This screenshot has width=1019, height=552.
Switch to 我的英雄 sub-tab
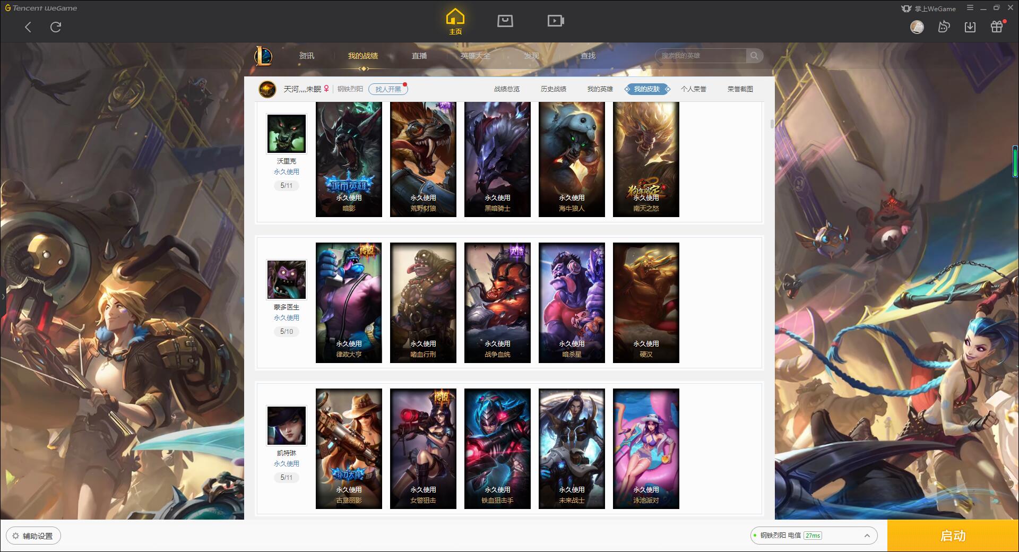600,89
